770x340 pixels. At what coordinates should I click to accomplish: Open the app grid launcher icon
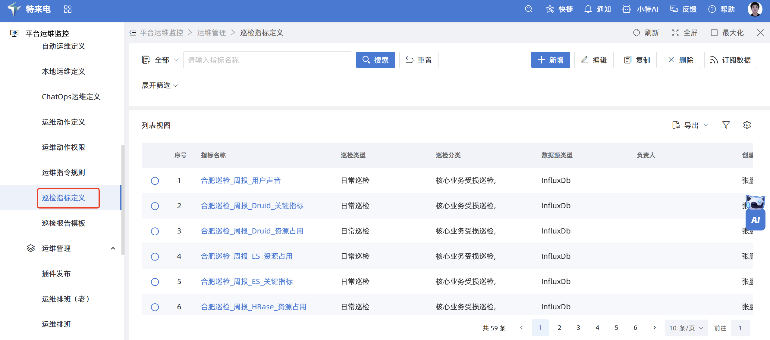pyautogui.click(x=68, y=9)
